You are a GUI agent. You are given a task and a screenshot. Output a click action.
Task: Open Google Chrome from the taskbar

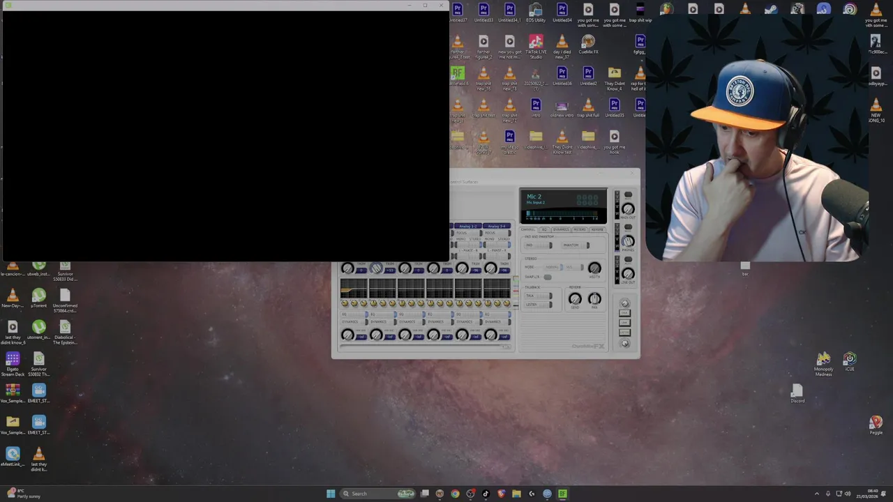click(x=455, y=494)
